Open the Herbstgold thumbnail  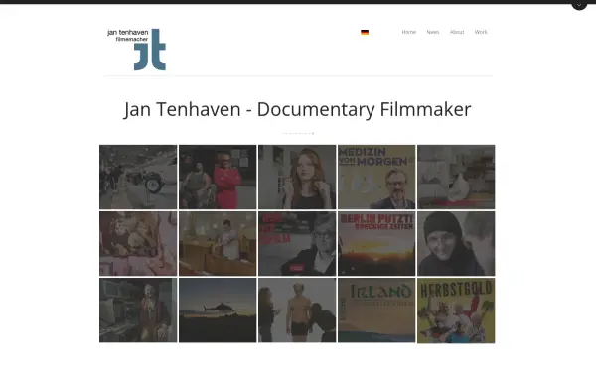pyautogui.click(x=456, y=310)
